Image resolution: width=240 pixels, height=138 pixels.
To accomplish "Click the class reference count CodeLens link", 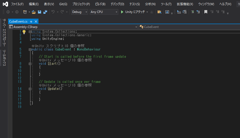I will coord(75,46).
